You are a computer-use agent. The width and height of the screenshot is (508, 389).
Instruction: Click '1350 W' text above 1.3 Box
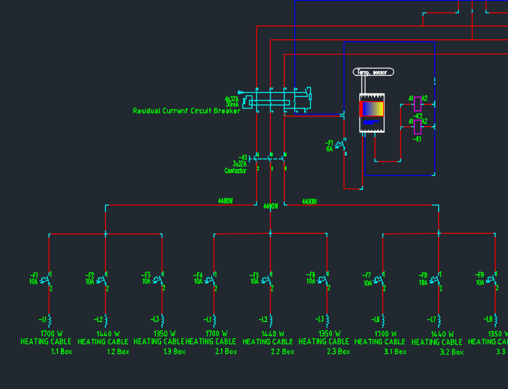point(164,334)
